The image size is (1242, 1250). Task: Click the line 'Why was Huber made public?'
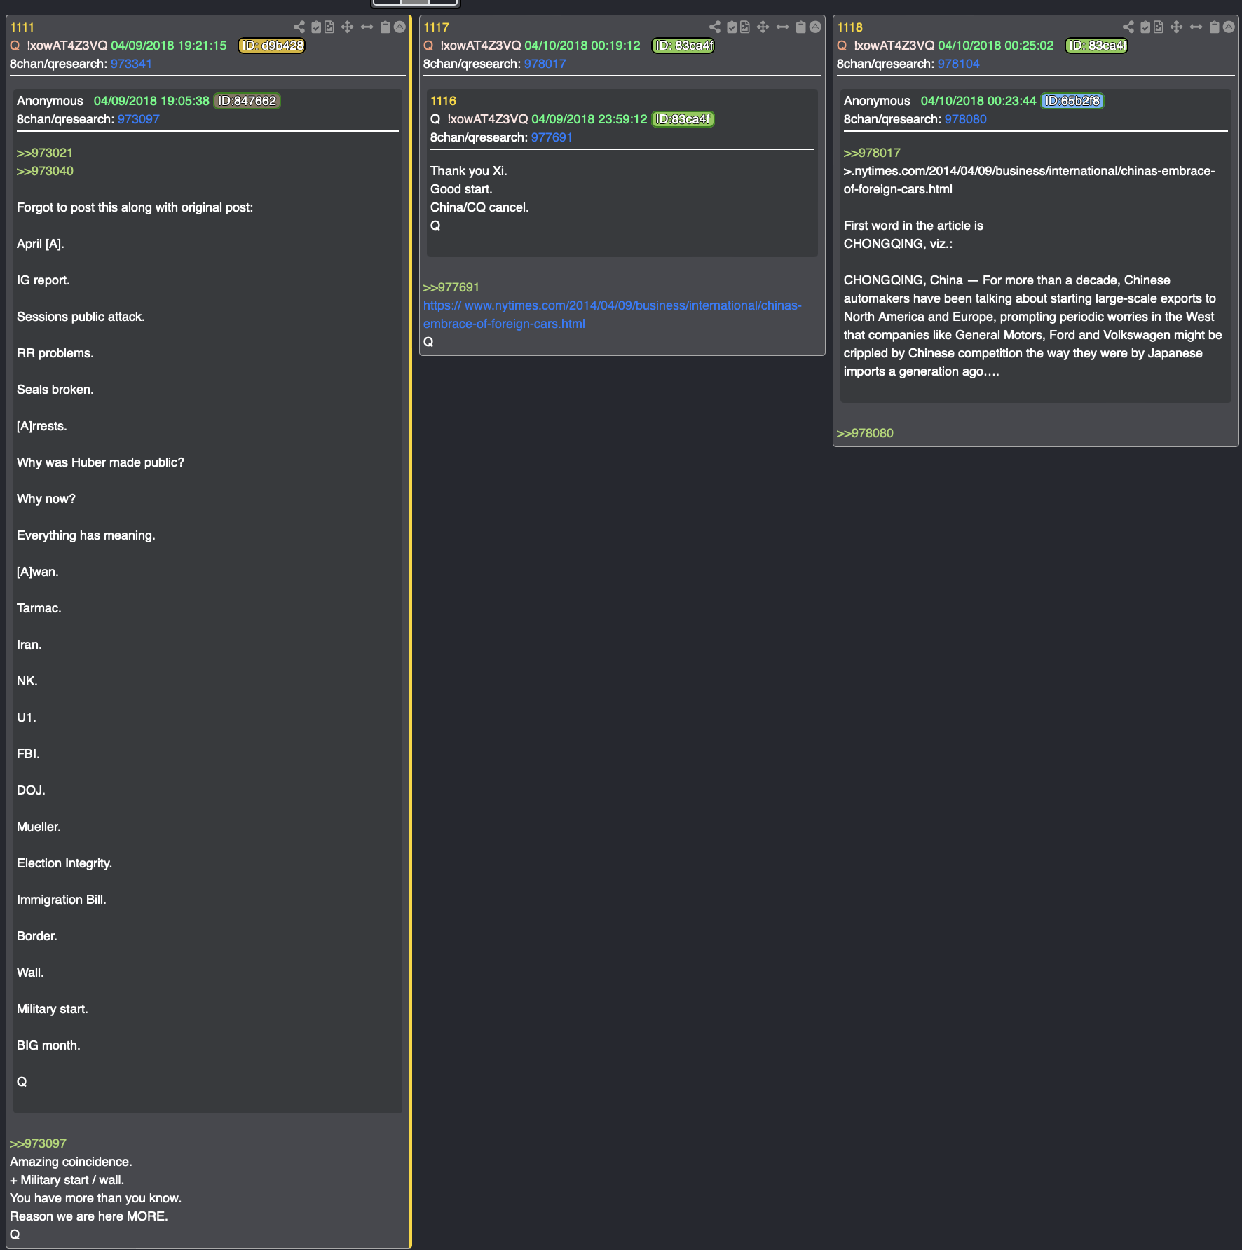click(100, 462)
